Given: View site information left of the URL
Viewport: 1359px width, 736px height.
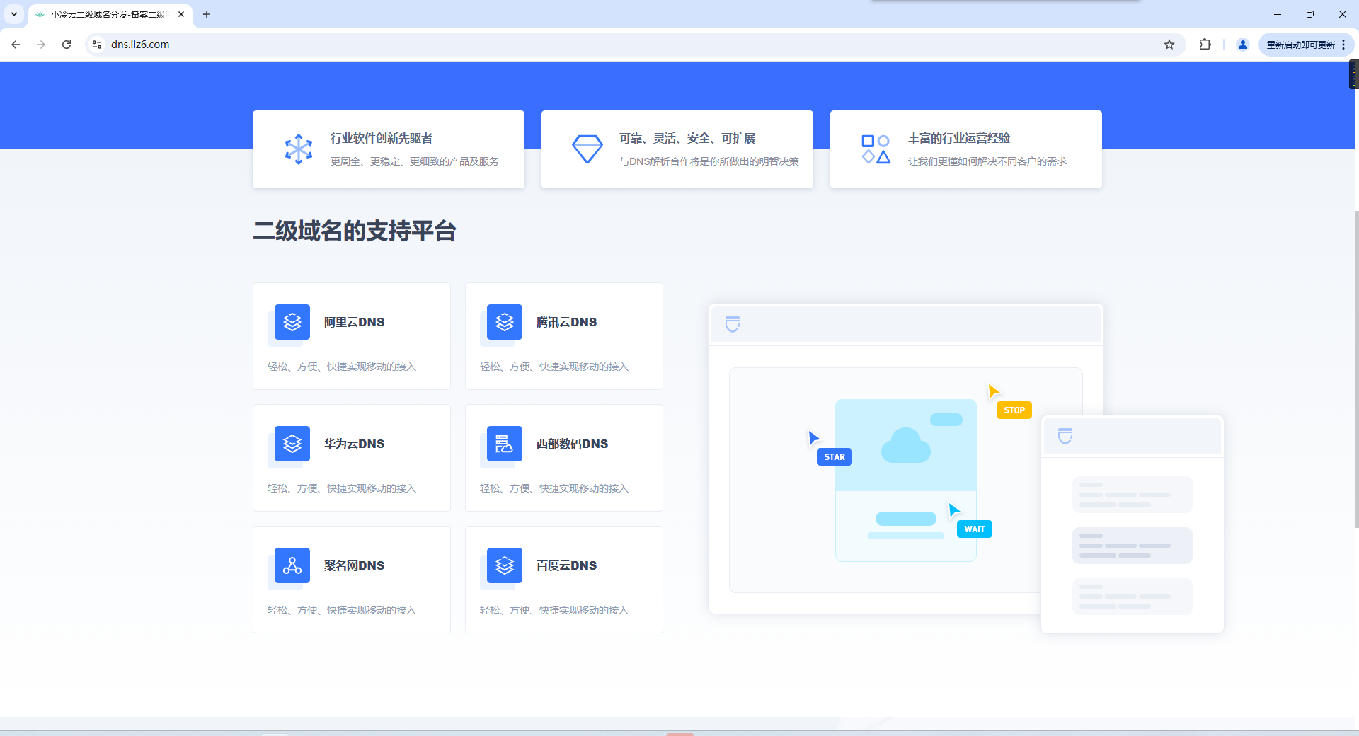Looking at the screenshot, I should [x=98, y=45].
